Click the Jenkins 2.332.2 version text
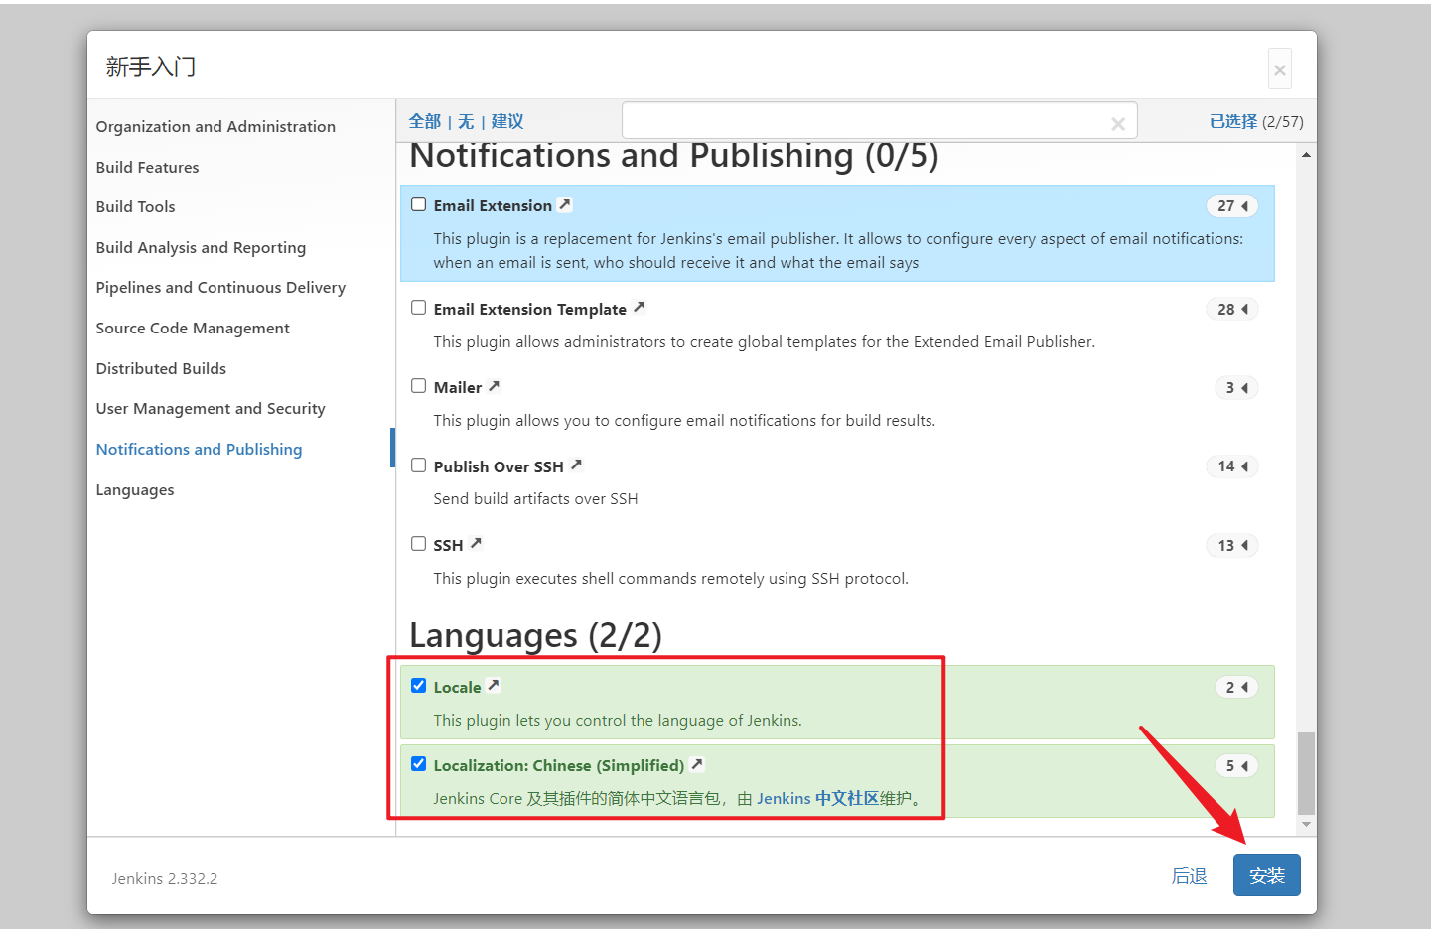1431x929 pixels. (x=165, y=879)
